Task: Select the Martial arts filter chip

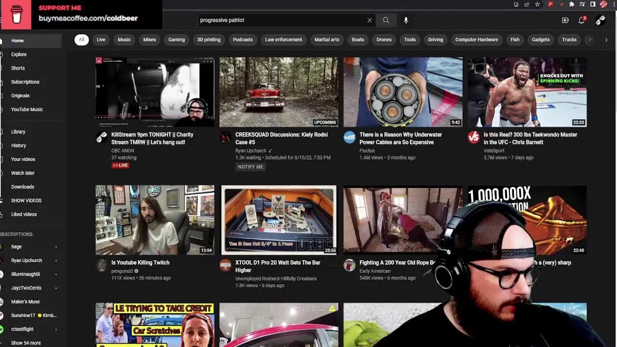Action: (x=327, y=40)
